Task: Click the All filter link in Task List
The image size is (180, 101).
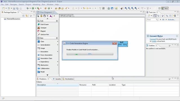Action: pos(163,20)
